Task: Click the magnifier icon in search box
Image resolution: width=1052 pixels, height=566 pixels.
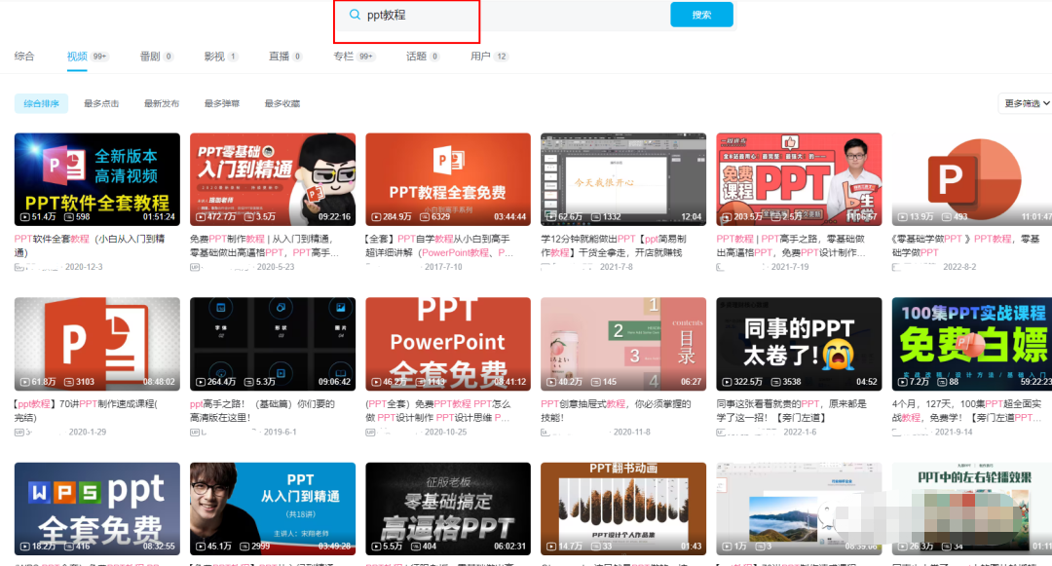Action: tap(355, 15)
